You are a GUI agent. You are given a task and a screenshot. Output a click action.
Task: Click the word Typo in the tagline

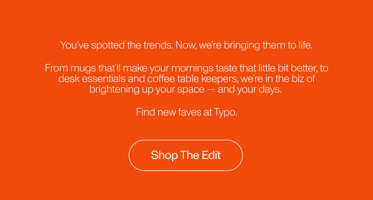(x=225, y=112)
